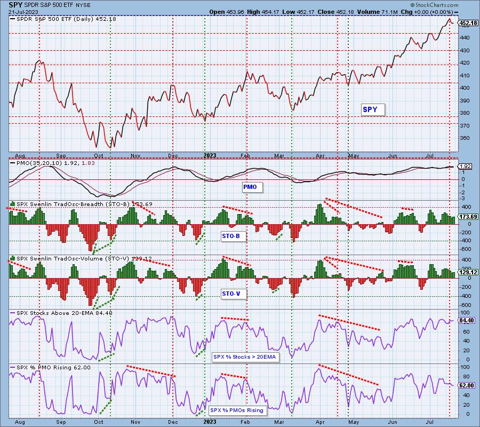Click the date 21-Jul-2023 in header
This screenshot has height=427, width=480.
pos(23,12)
